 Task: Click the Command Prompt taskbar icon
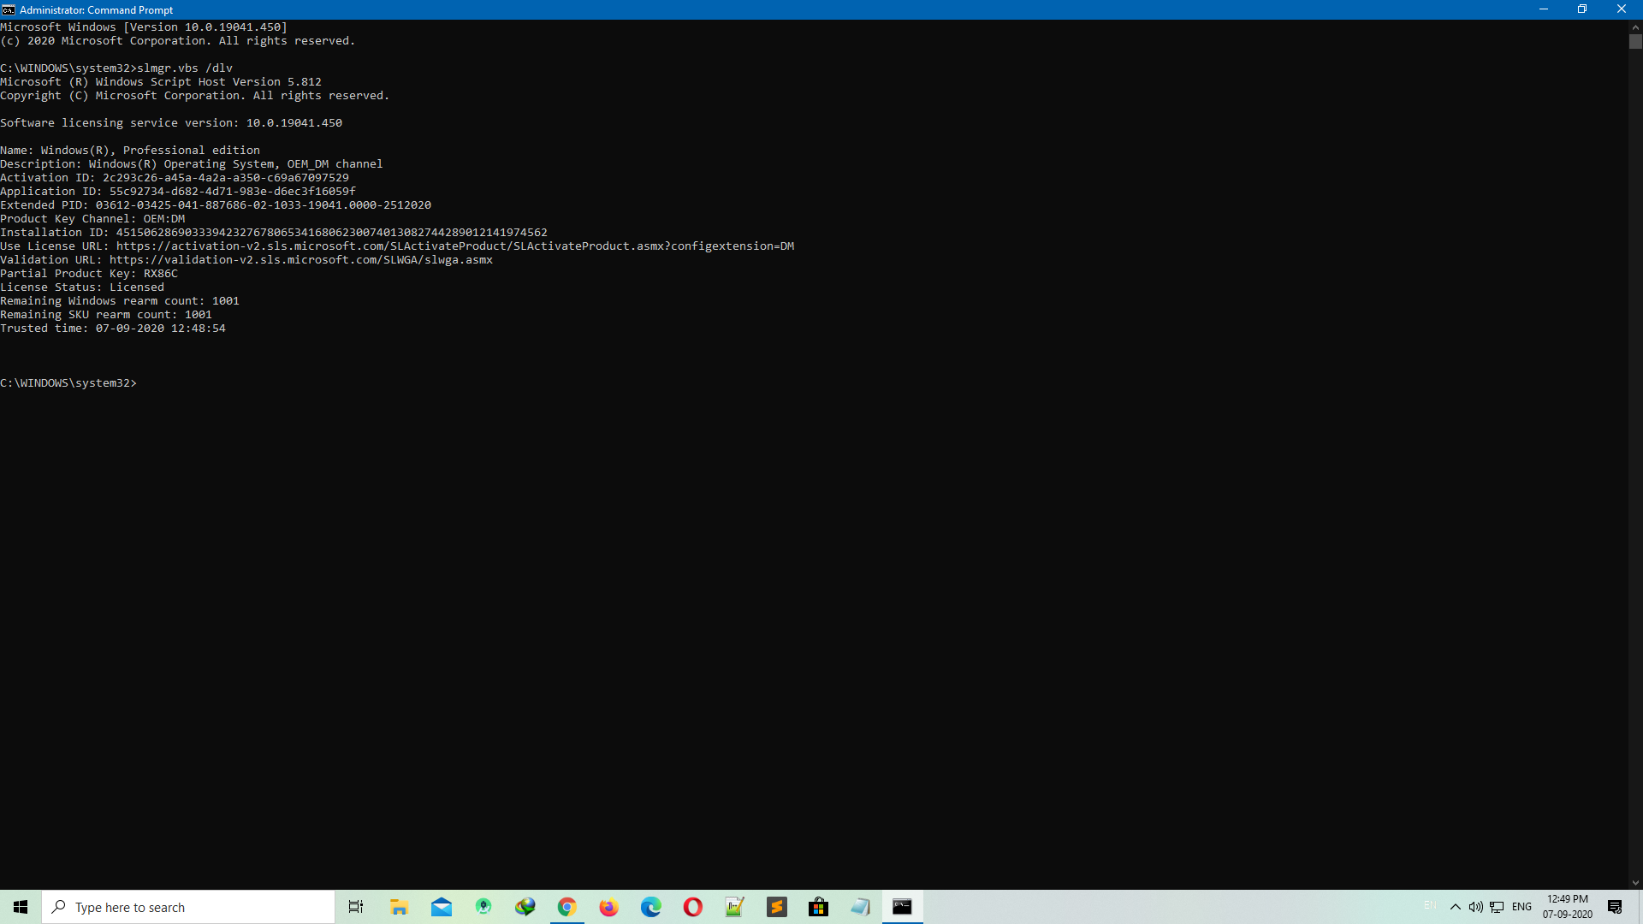[x=902, y=907]
